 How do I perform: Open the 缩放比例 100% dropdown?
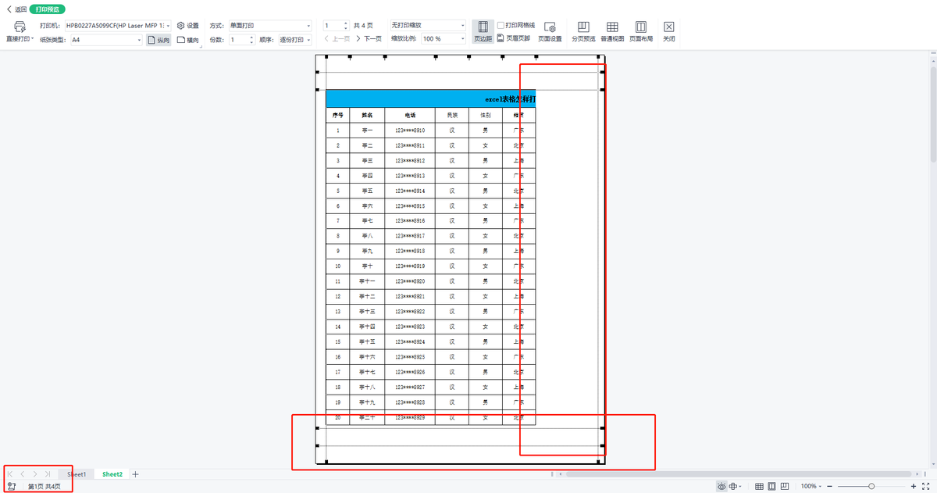point(443,39)
